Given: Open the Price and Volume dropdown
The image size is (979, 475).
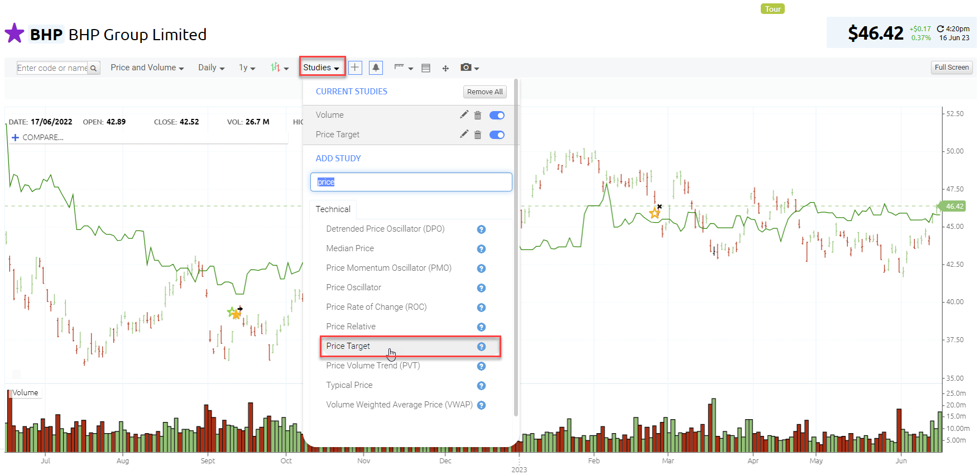Looking at the screenshot, I should pos(147,68).
